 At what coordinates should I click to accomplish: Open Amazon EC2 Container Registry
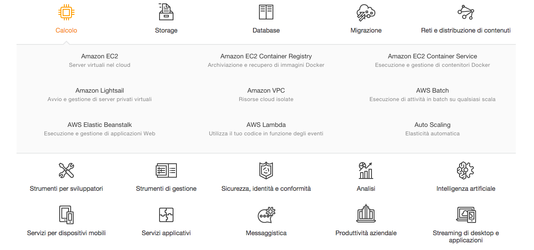tap(266, 56)
